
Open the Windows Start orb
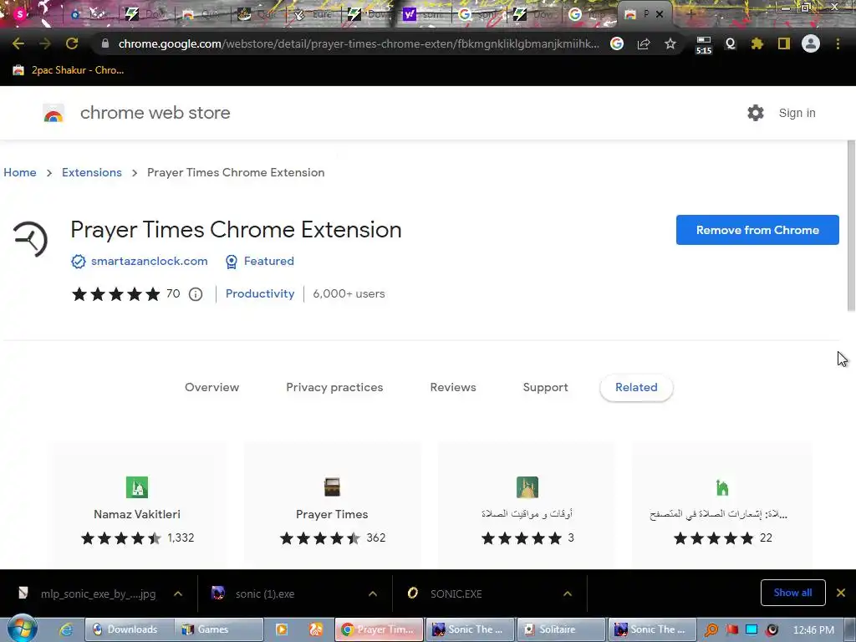coord(22,629)
